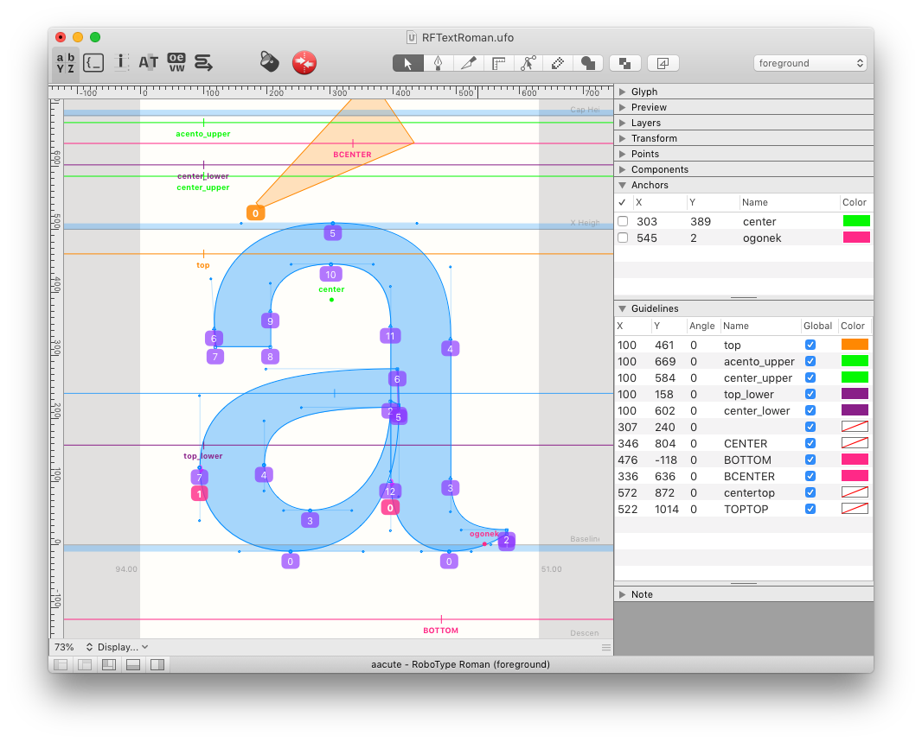Untick Global for the acento_upper guideline
Viewport: 922px width, 742px height.
810,361
